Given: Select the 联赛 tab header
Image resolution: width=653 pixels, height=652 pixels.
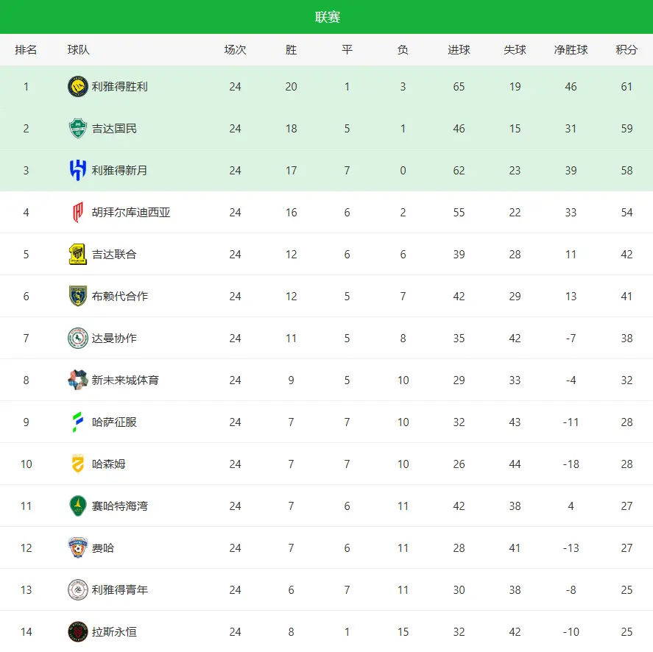Looking at the screenshot, I should (328, 17).
